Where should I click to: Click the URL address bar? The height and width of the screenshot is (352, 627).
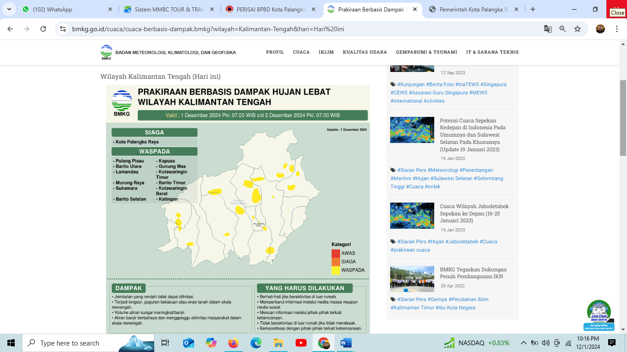coord(303,29)
